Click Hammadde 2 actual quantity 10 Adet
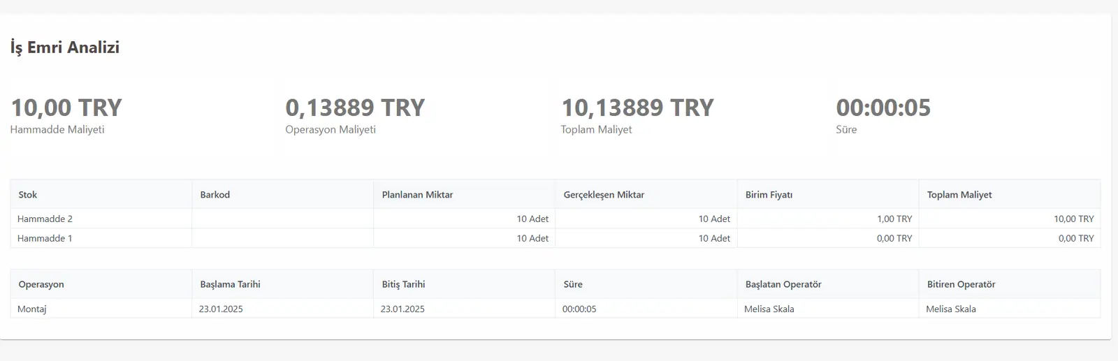 click(714, 219)
